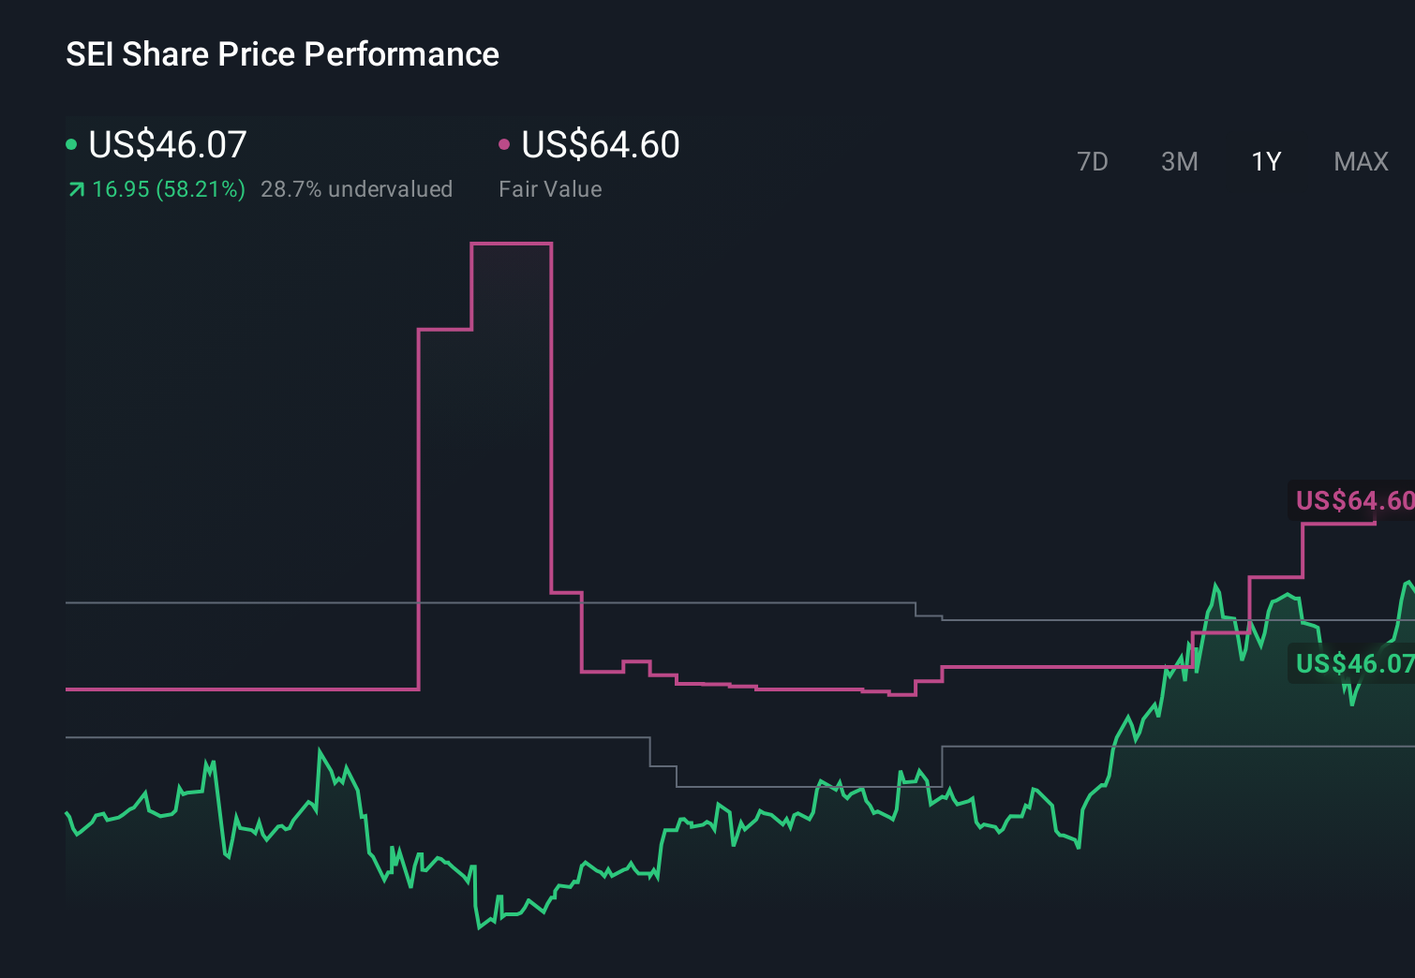Toggle the share price series via its legend

pos(167,144)
